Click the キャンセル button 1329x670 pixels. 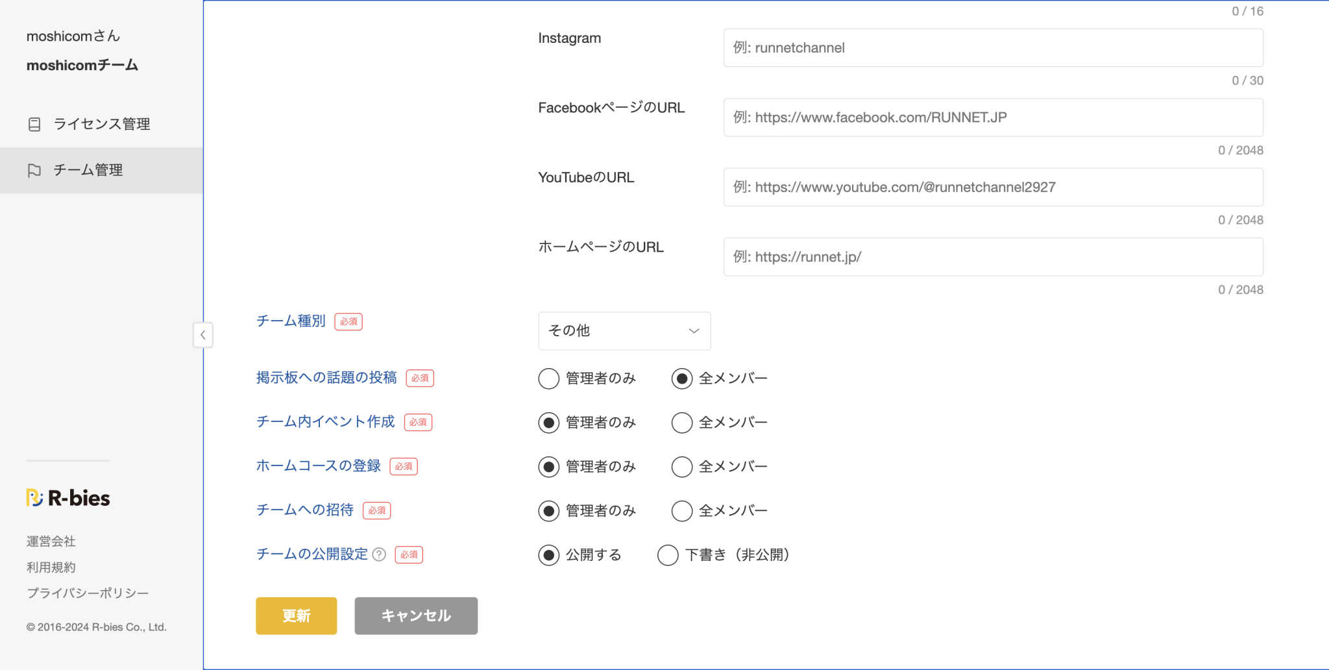[416, 615]
